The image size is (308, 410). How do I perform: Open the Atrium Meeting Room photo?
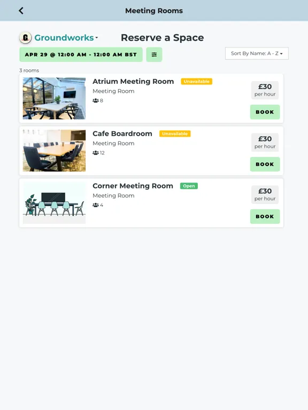pyautogui.click(x=54, y=98)
